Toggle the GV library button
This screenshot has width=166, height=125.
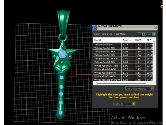141,34
